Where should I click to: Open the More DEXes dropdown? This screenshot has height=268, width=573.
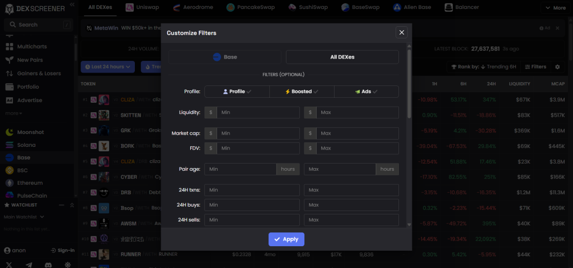pos(556,8)
